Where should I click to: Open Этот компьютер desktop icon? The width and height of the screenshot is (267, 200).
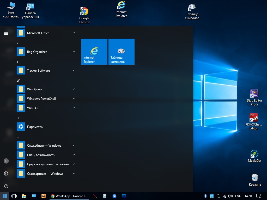click(x=11, y=10)
